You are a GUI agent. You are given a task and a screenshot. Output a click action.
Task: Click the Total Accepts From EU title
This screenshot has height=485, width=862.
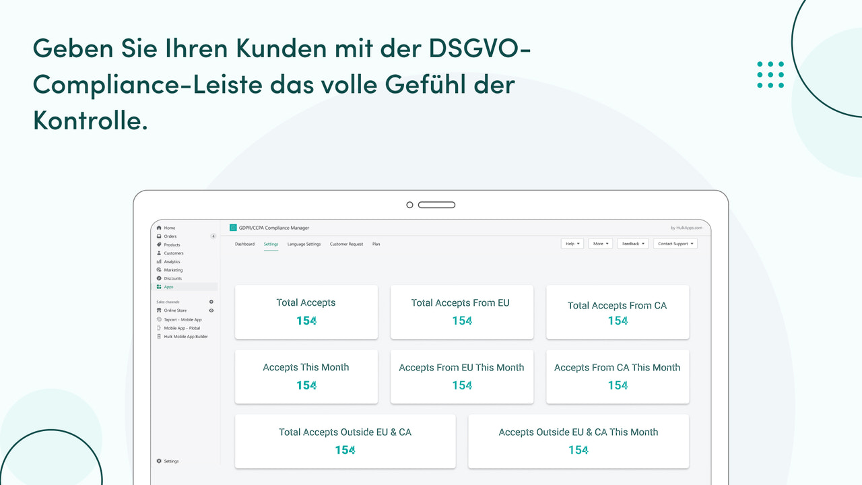461,303
